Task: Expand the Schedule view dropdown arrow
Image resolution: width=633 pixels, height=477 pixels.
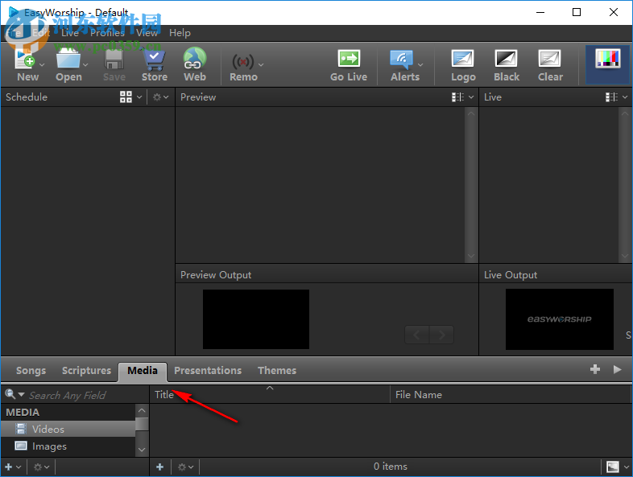Action: 139,97
